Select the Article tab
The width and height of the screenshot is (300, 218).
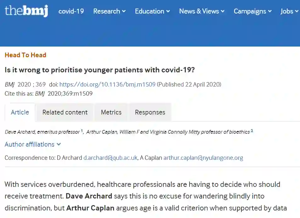[x=20, y=112]
